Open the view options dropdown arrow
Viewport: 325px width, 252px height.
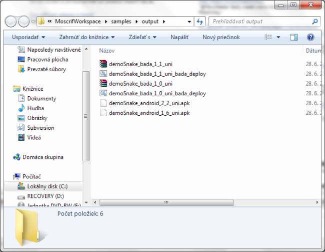(x=278, y=38)
